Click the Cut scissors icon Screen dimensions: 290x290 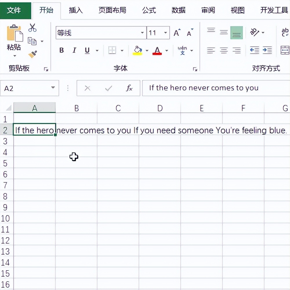pos(32,28)
